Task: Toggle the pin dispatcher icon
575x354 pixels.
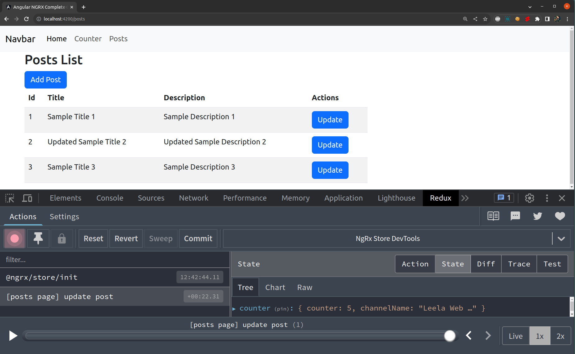Action: pyautogui.click(x=38, y=238)
